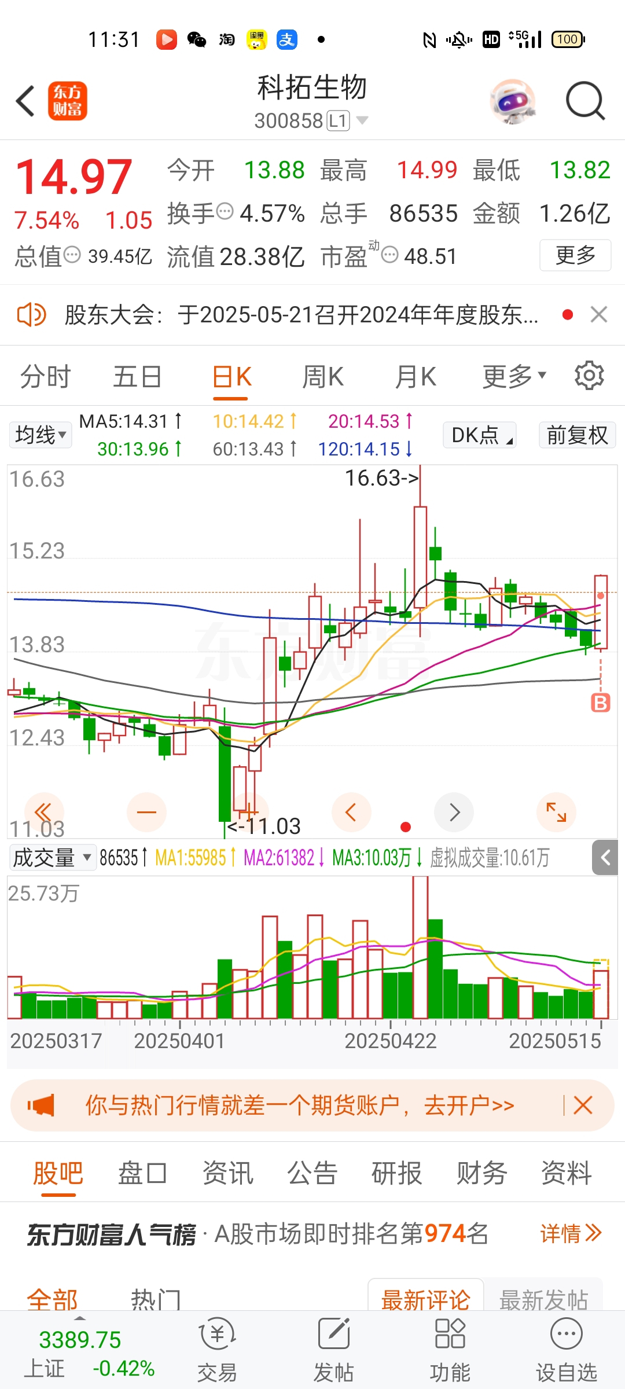Tap the status bar battery indicator

568,39
